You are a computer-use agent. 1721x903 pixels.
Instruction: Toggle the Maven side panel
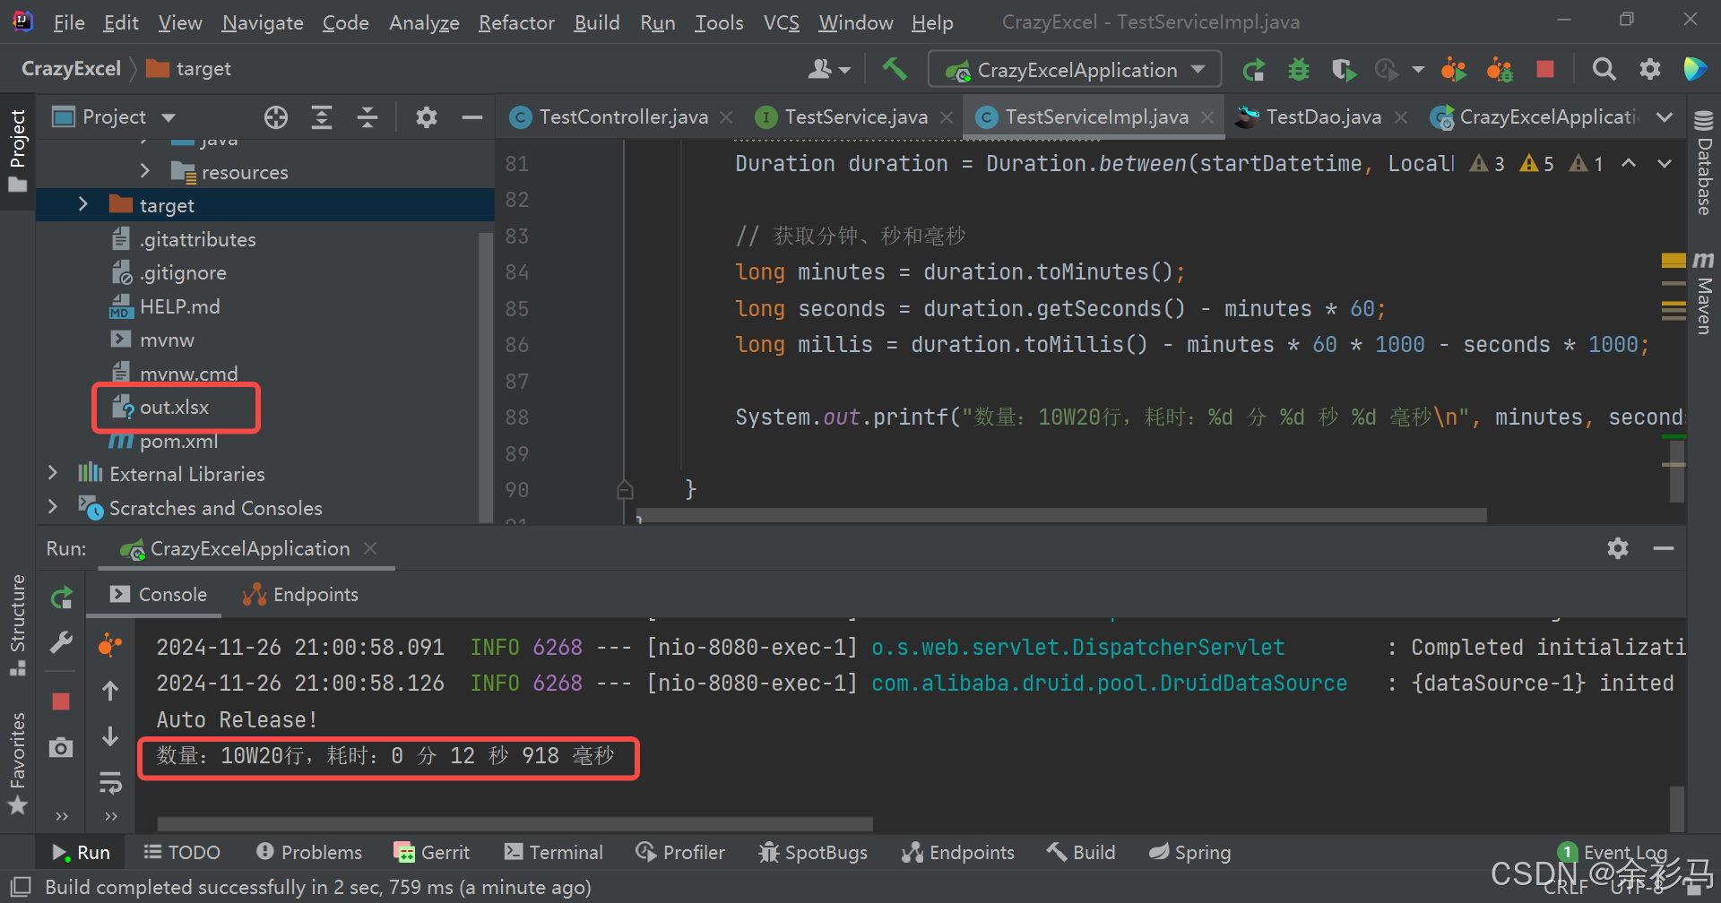(x=1704, y=293)
